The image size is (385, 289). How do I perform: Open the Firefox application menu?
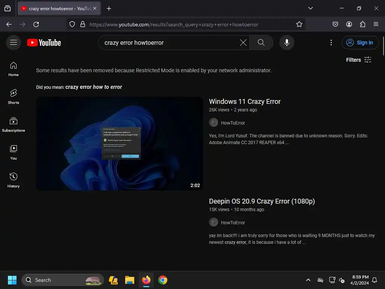tap(376, 24)
